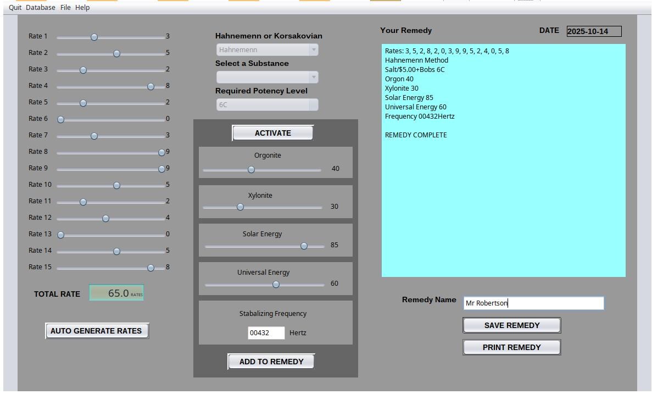The height and width of the screenshot is (394, 652).
Task: Click the Rate 1 slider handle
Action: pos(94,37)
